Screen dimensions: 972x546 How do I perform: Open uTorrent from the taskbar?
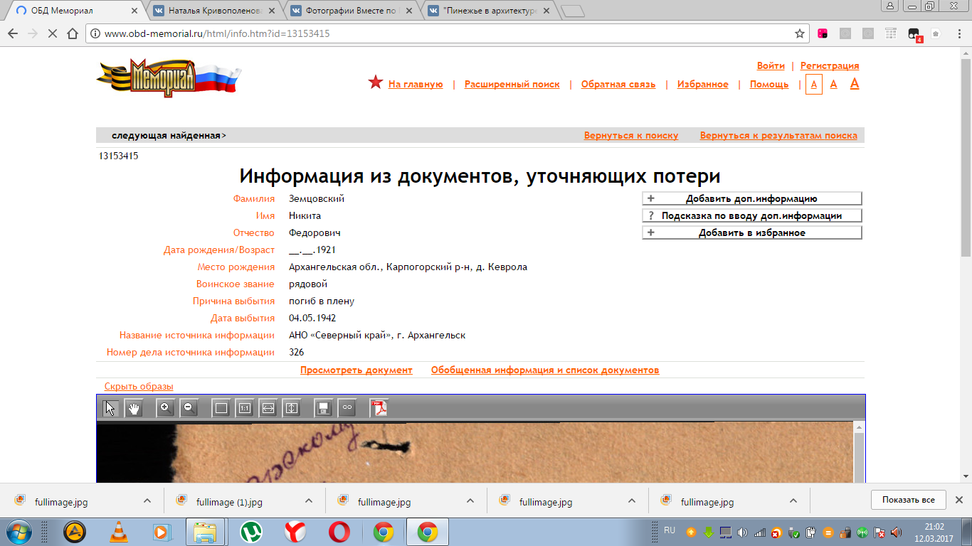pos(250,532)
